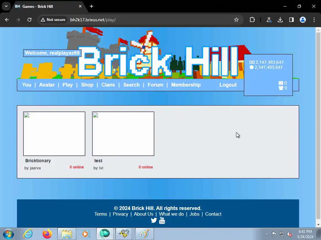Go to the Play page
Image resolution: width=321 pixels, height=240 pixels.
tap(68, 85)
